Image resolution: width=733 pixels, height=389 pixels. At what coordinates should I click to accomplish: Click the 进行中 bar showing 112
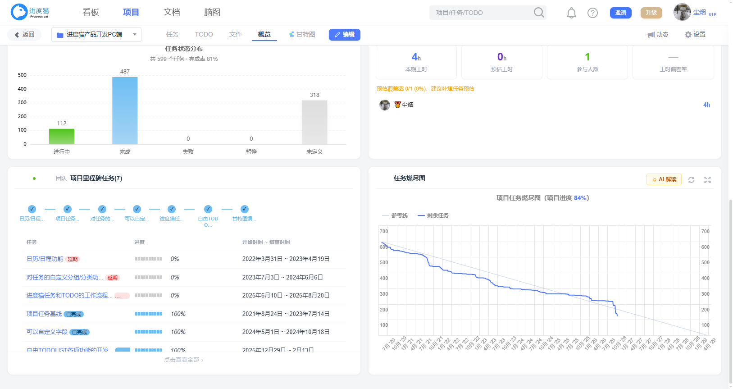(x=62, y=137)
